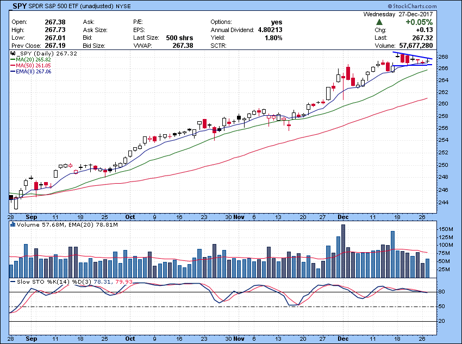
Task: Click the 256 price axis label
Action: pos(442,128)
